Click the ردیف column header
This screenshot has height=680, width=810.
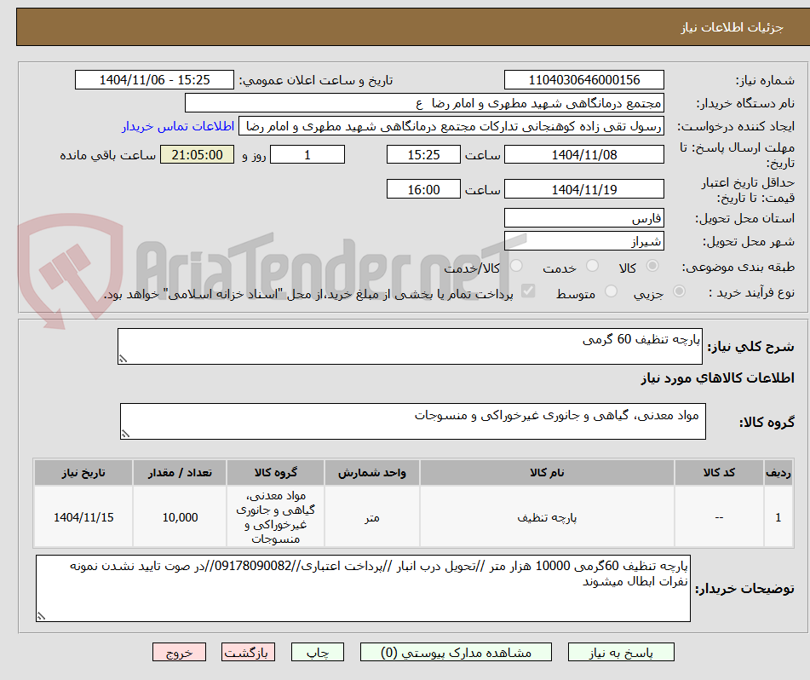point(778,473)
